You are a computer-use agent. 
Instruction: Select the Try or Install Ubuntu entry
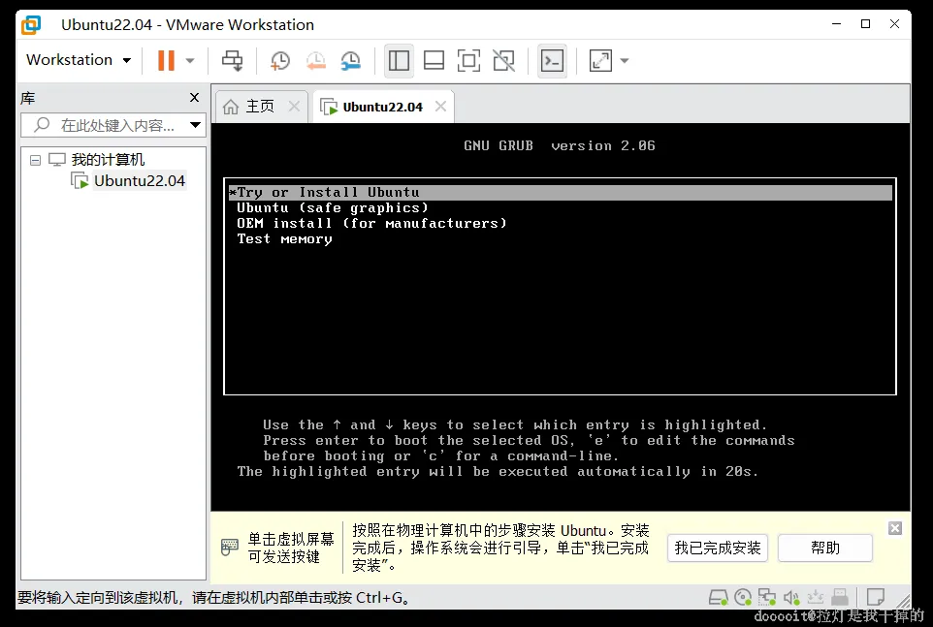click(560, 193)
